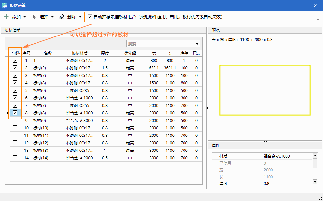Click the cursor Select tool icon

click(x=34, y=17)
